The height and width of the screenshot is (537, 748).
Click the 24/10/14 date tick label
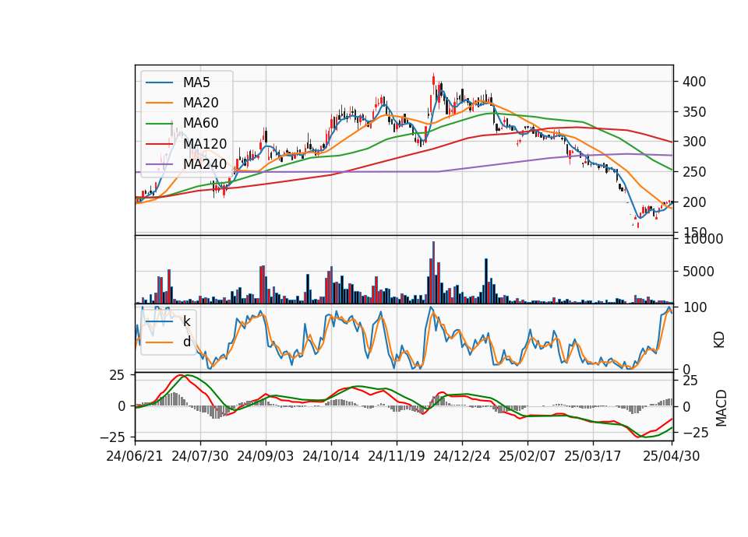point(330,456)
